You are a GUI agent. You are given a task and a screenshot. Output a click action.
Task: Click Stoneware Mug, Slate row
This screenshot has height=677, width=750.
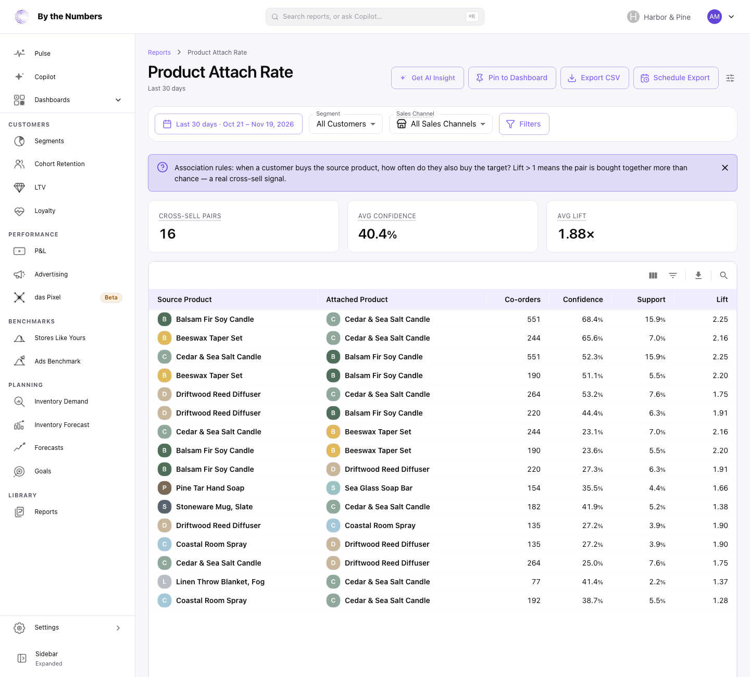point(443,507)
